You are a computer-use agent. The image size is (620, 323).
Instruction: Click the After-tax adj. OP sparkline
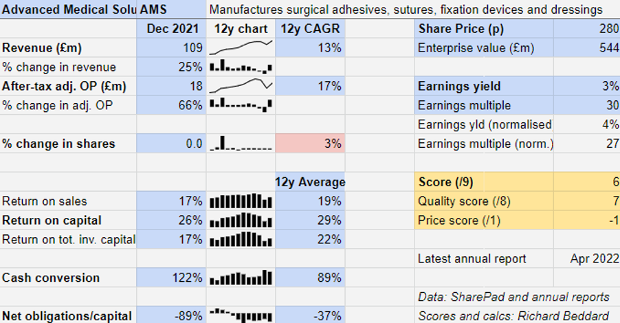point(241,86)
